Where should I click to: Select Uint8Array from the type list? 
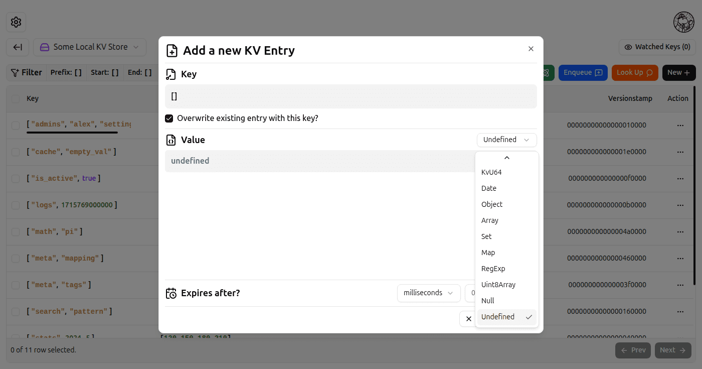point(506,285)
